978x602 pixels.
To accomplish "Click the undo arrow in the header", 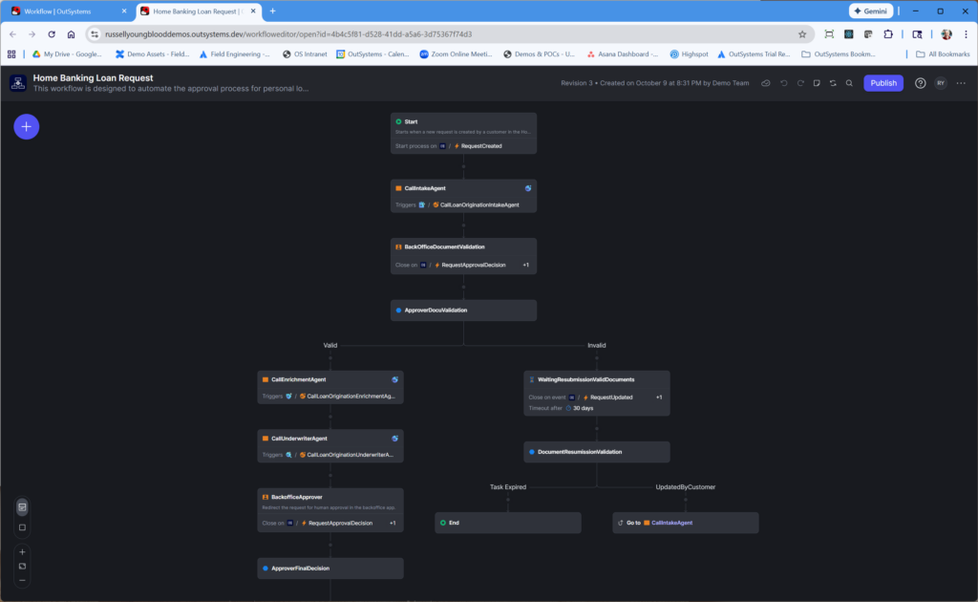I will click(783, 83).
